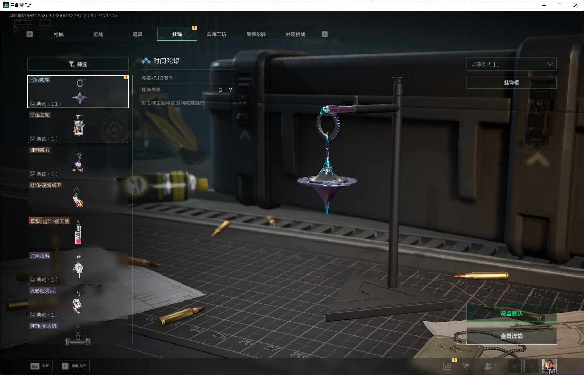Open the statistics chart icon

point(447,366)
